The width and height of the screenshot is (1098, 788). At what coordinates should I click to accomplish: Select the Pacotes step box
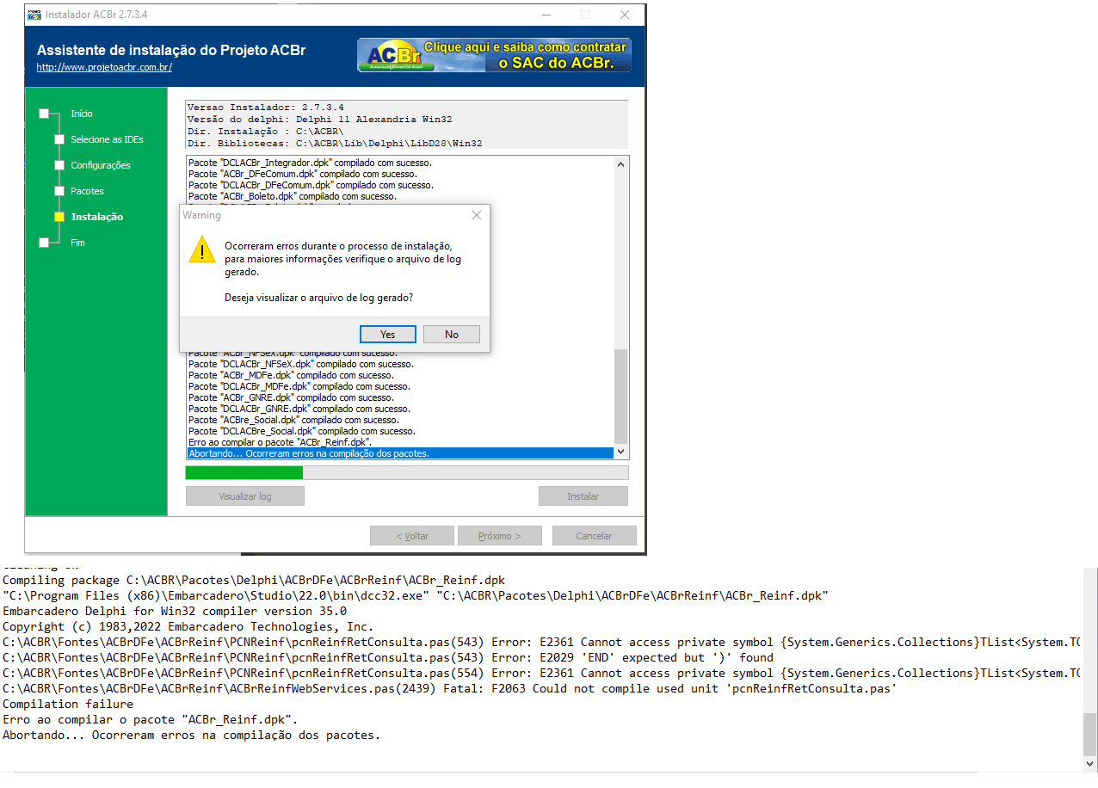coord(59,191)
